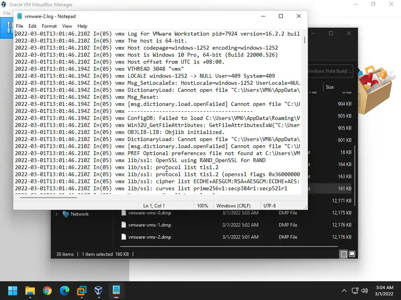Click the UTF-8 encoding status entry
This screenshot has width=401, height=300.
[269, 205]
